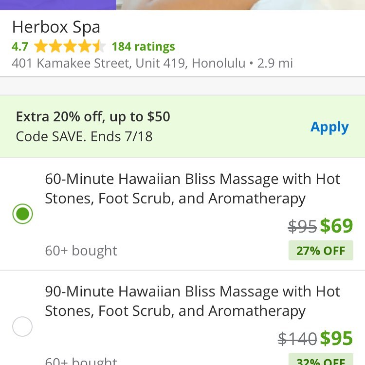Image resolution: width=365 pixels, height=365 pixels.
Task: Select the 90-Minute Hawaiian Bliss Massage radio button
Action: (22, 327)
